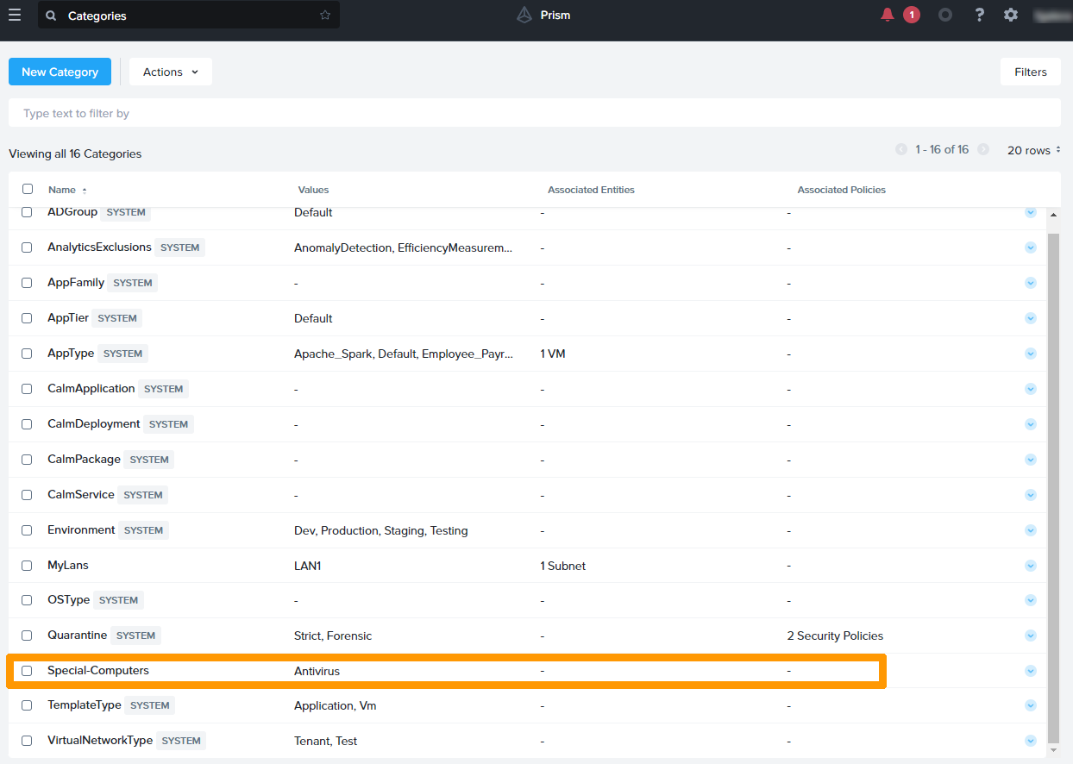Click the alerts bell icon
Viewport: 1073px width, 764px height.
[x=888, y=15]
